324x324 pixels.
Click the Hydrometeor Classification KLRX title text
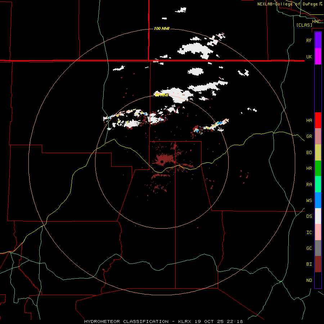coord(163,321)
